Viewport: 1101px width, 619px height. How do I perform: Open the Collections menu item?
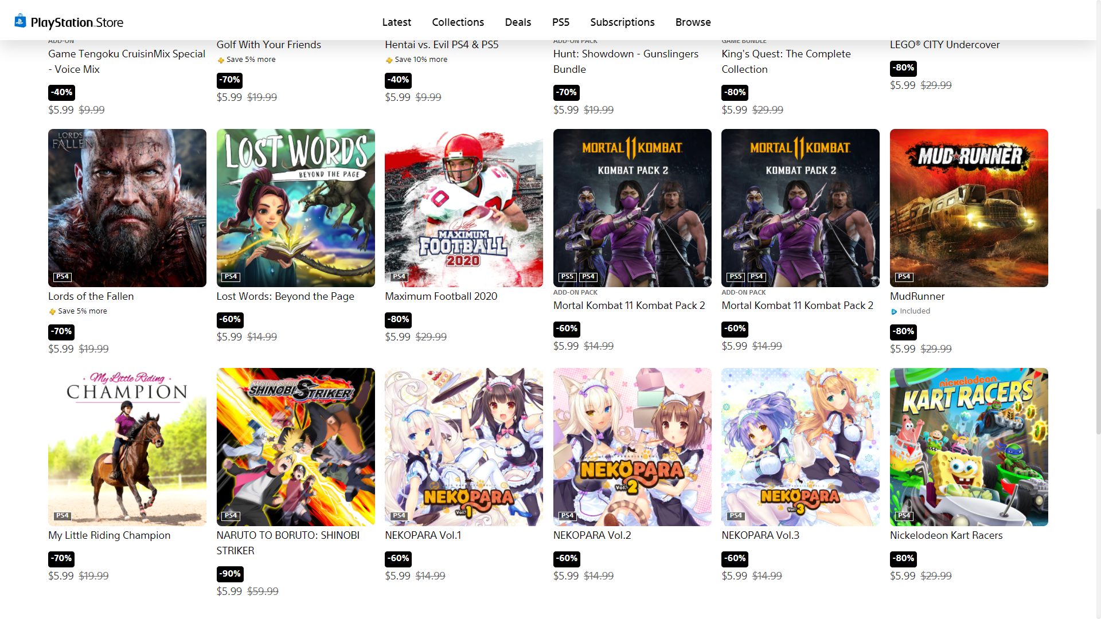458,22
